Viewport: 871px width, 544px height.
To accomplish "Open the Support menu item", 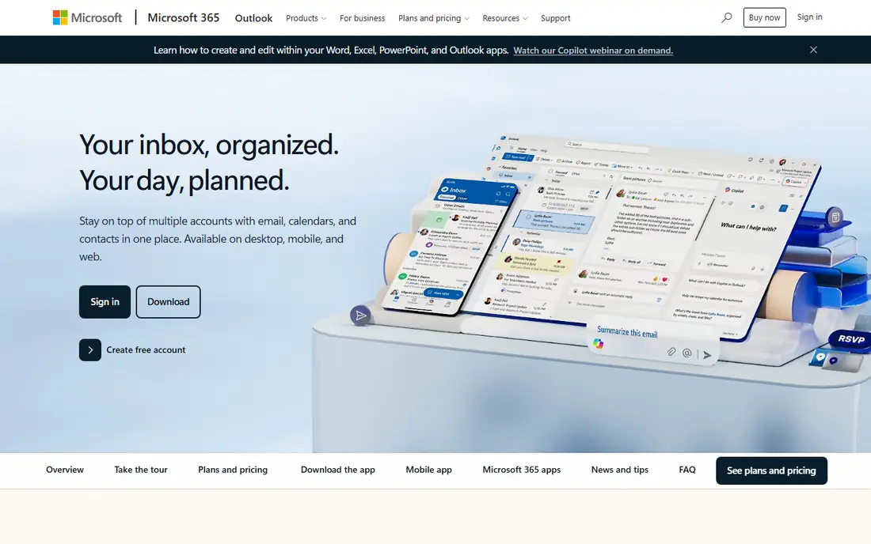I will coord(556,18).
